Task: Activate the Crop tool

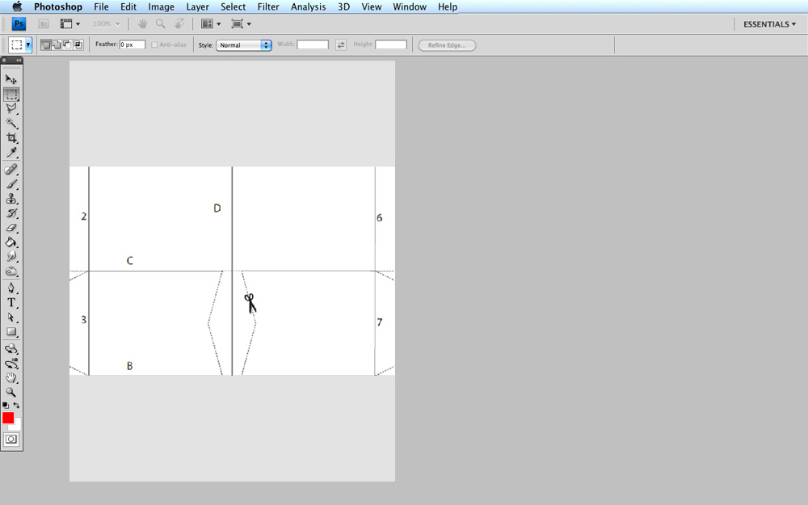Action: click(11, 138)
